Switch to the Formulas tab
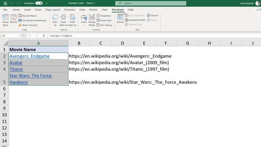 [70, 10]
